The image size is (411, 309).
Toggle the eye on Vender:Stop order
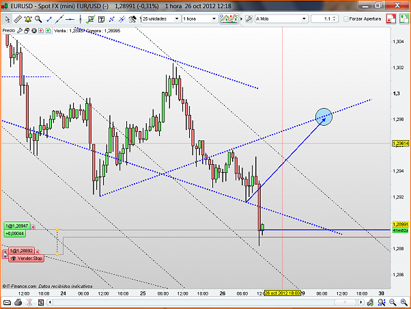click(x=13, y=258)
